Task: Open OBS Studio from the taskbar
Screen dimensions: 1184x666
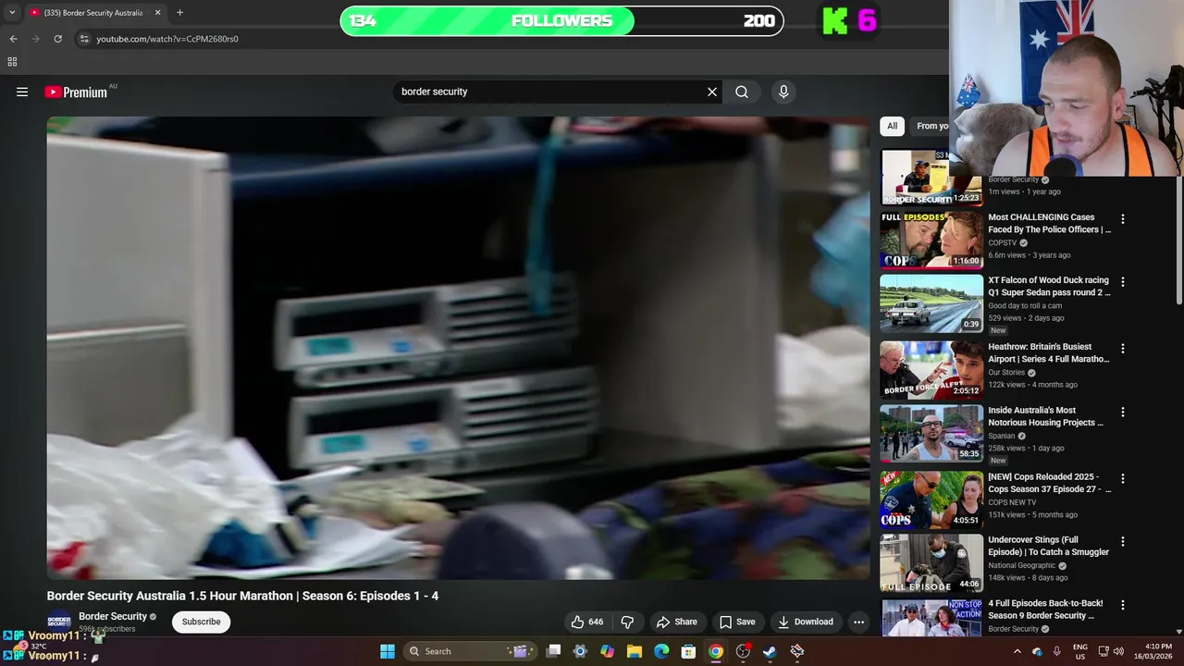Action: click(743, 651)
